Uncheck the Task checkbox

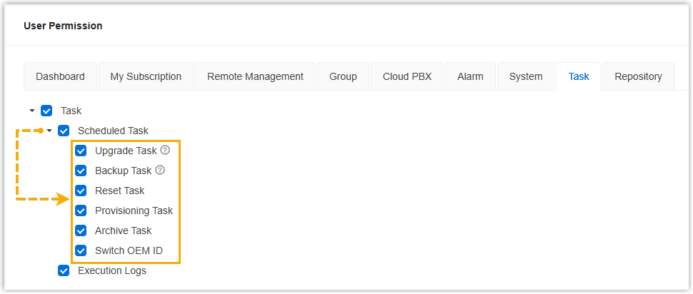[x=46, y=111]
